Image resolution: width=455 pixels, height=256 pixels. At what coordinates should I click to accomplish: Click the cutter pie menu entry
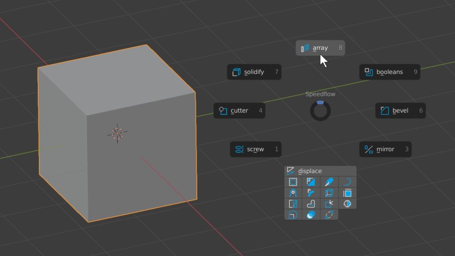[239, 111]
